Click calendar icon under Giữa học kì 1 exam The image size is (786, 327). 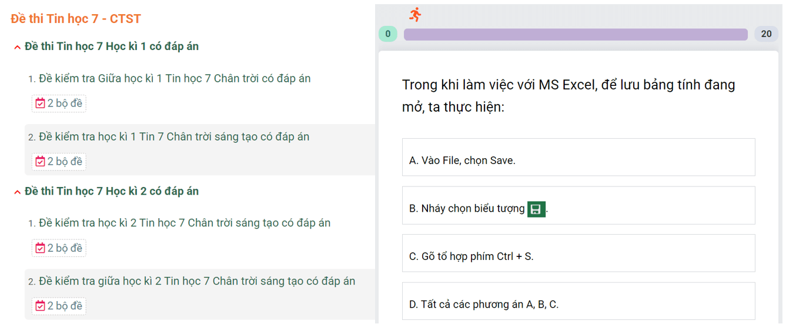pos(40,104)
